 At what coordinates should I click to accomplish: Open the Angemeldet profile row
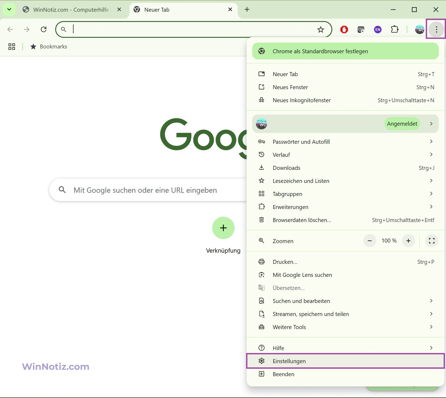coord(345,124)
